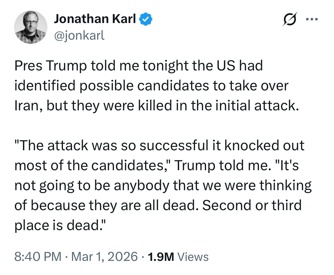Click the Views label
Viewport: 334px width, 275px height.
(193, 256)
